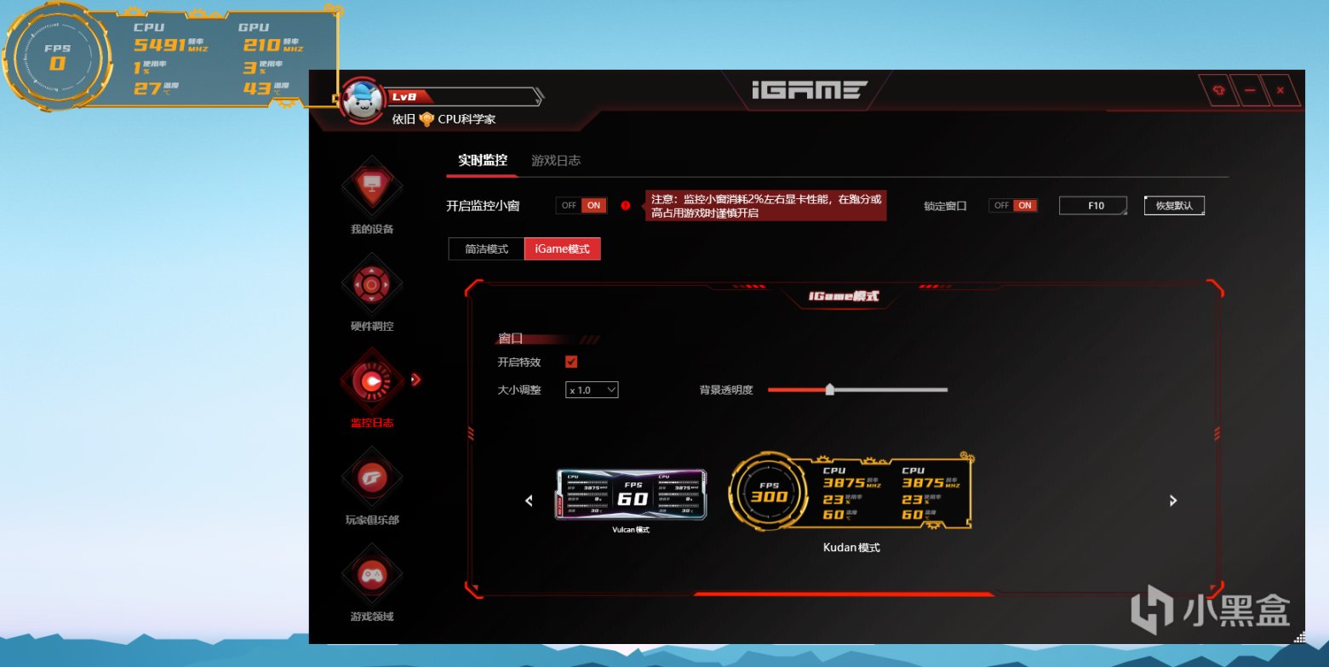Show next monitor style with right arrow
1329x667 pixels.
1173,501
